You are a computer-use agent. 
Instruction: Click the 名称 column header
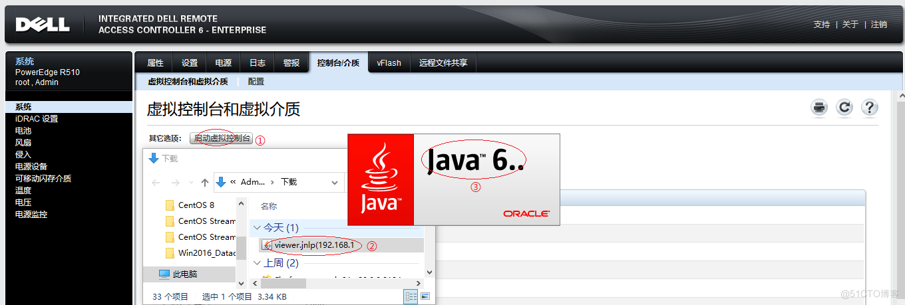[x=269, y=207]
